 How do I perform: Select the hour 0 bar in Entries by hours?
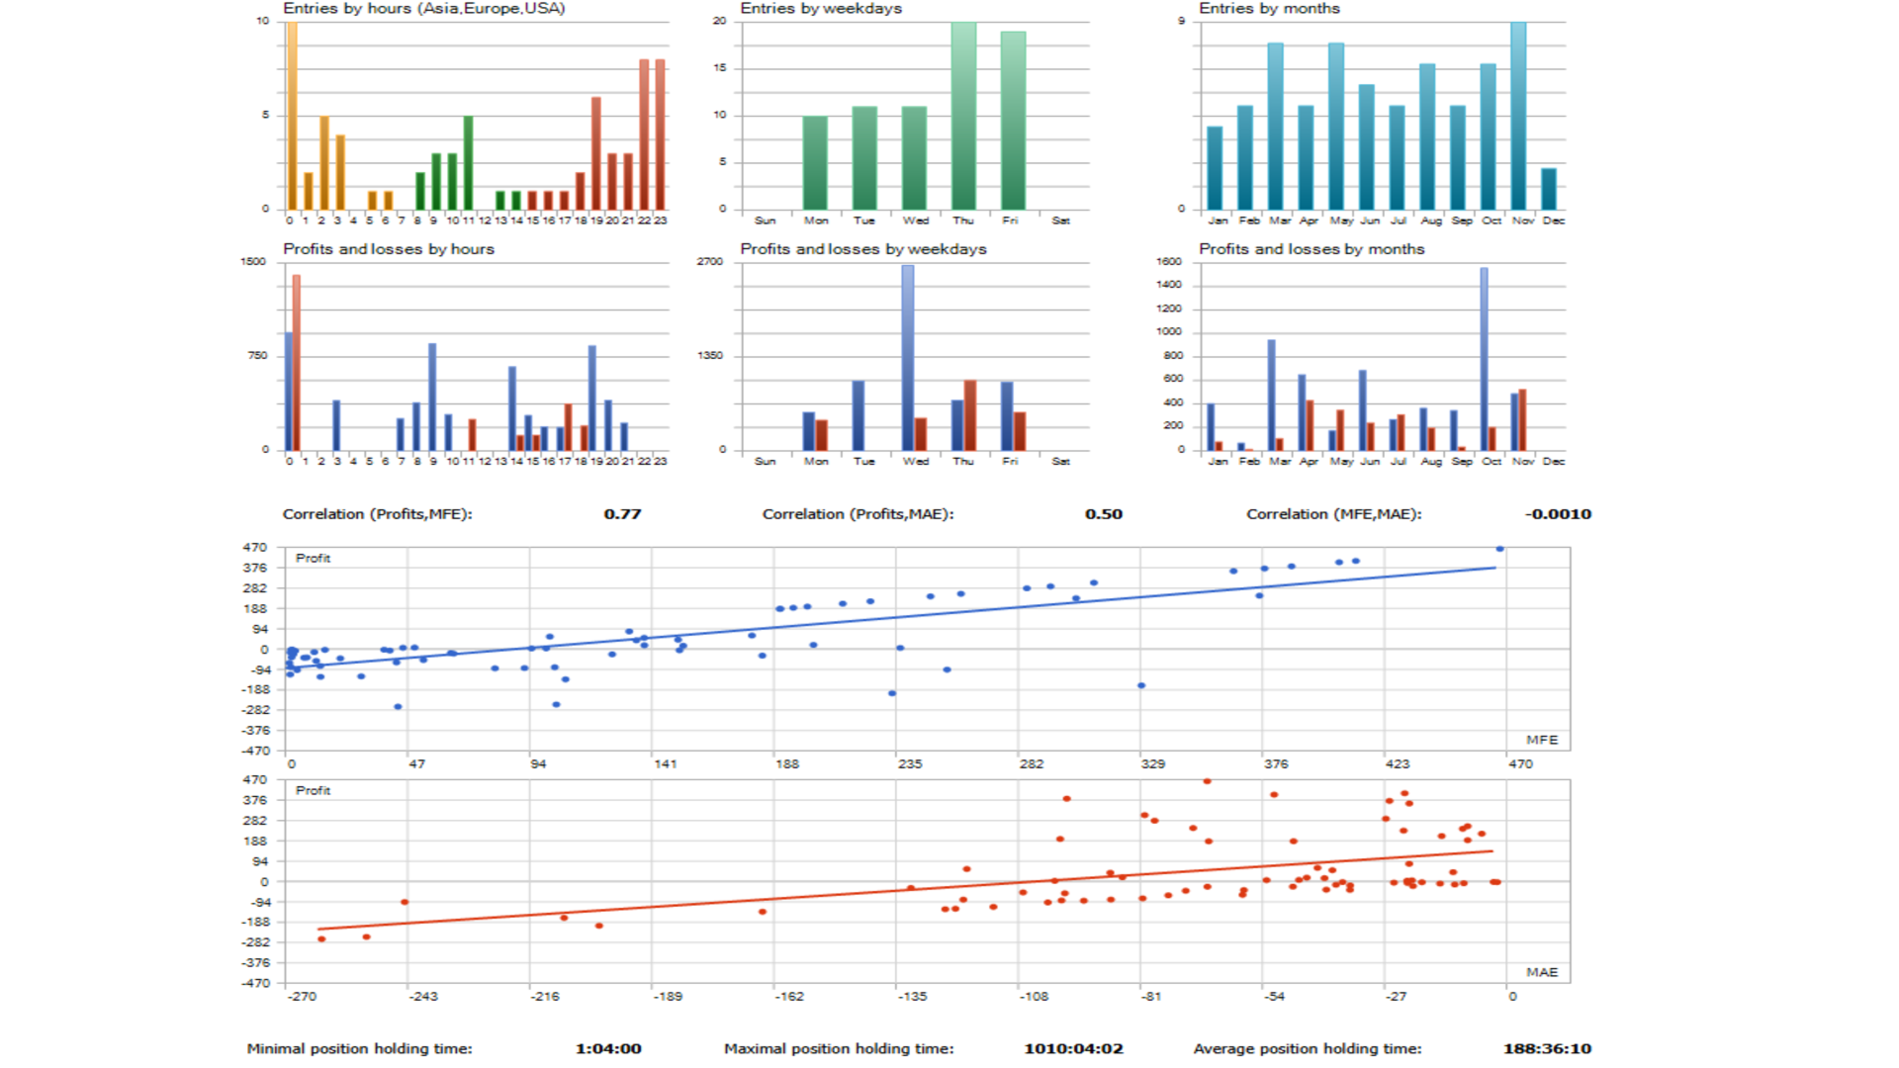292,115
